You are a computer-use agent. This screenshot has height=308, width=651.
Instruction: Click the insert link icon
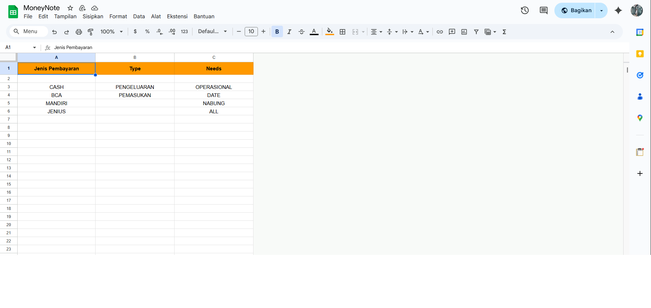tap(440, 32)
